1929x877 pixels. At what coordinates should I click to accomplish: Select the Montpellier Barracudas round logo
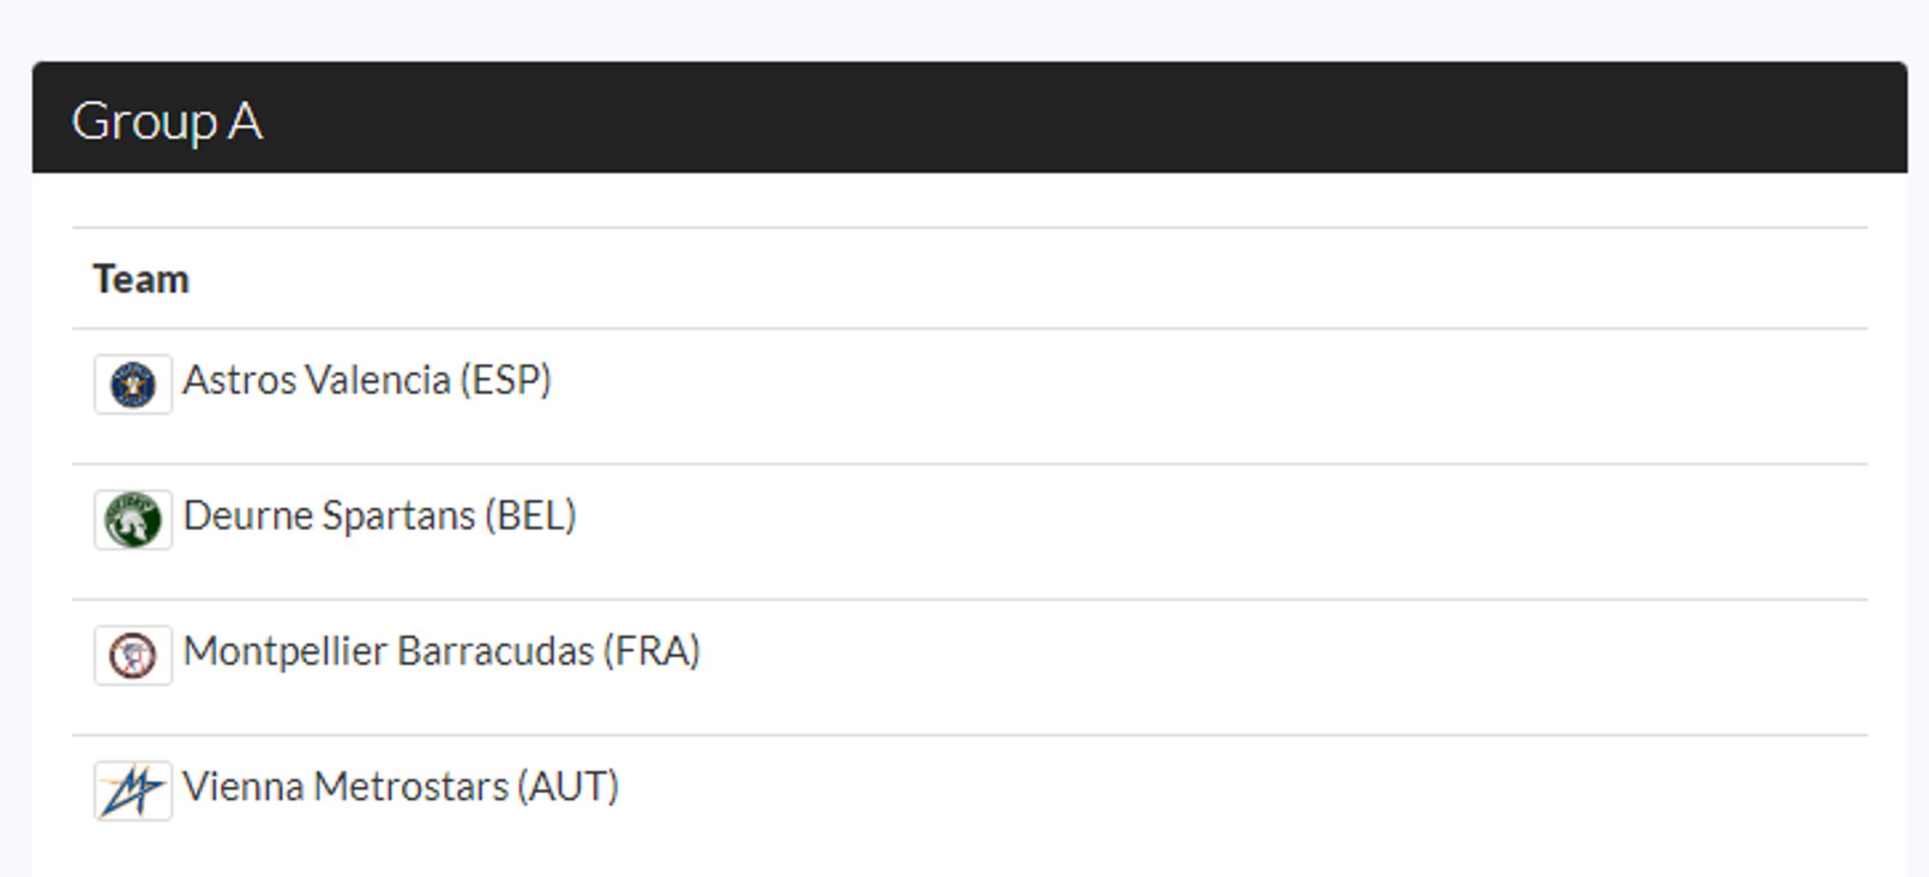(x=133, y=655)
